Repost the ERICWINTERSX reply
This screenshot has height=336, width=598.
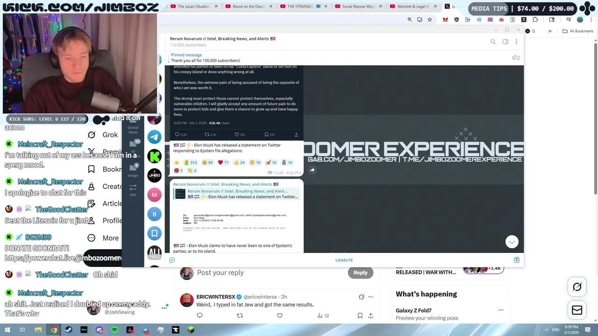coord(240,316)
